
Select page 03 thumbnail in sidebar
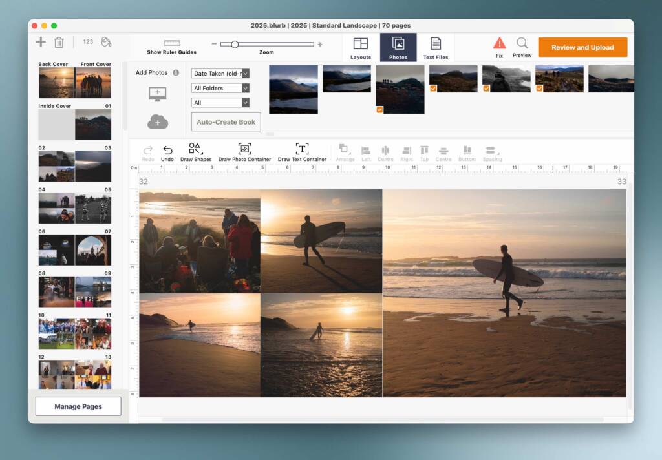click(x=93, y=166)
